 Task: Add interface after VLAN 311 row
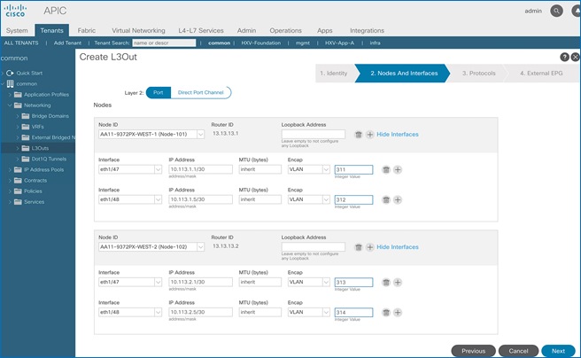[398, 169]
